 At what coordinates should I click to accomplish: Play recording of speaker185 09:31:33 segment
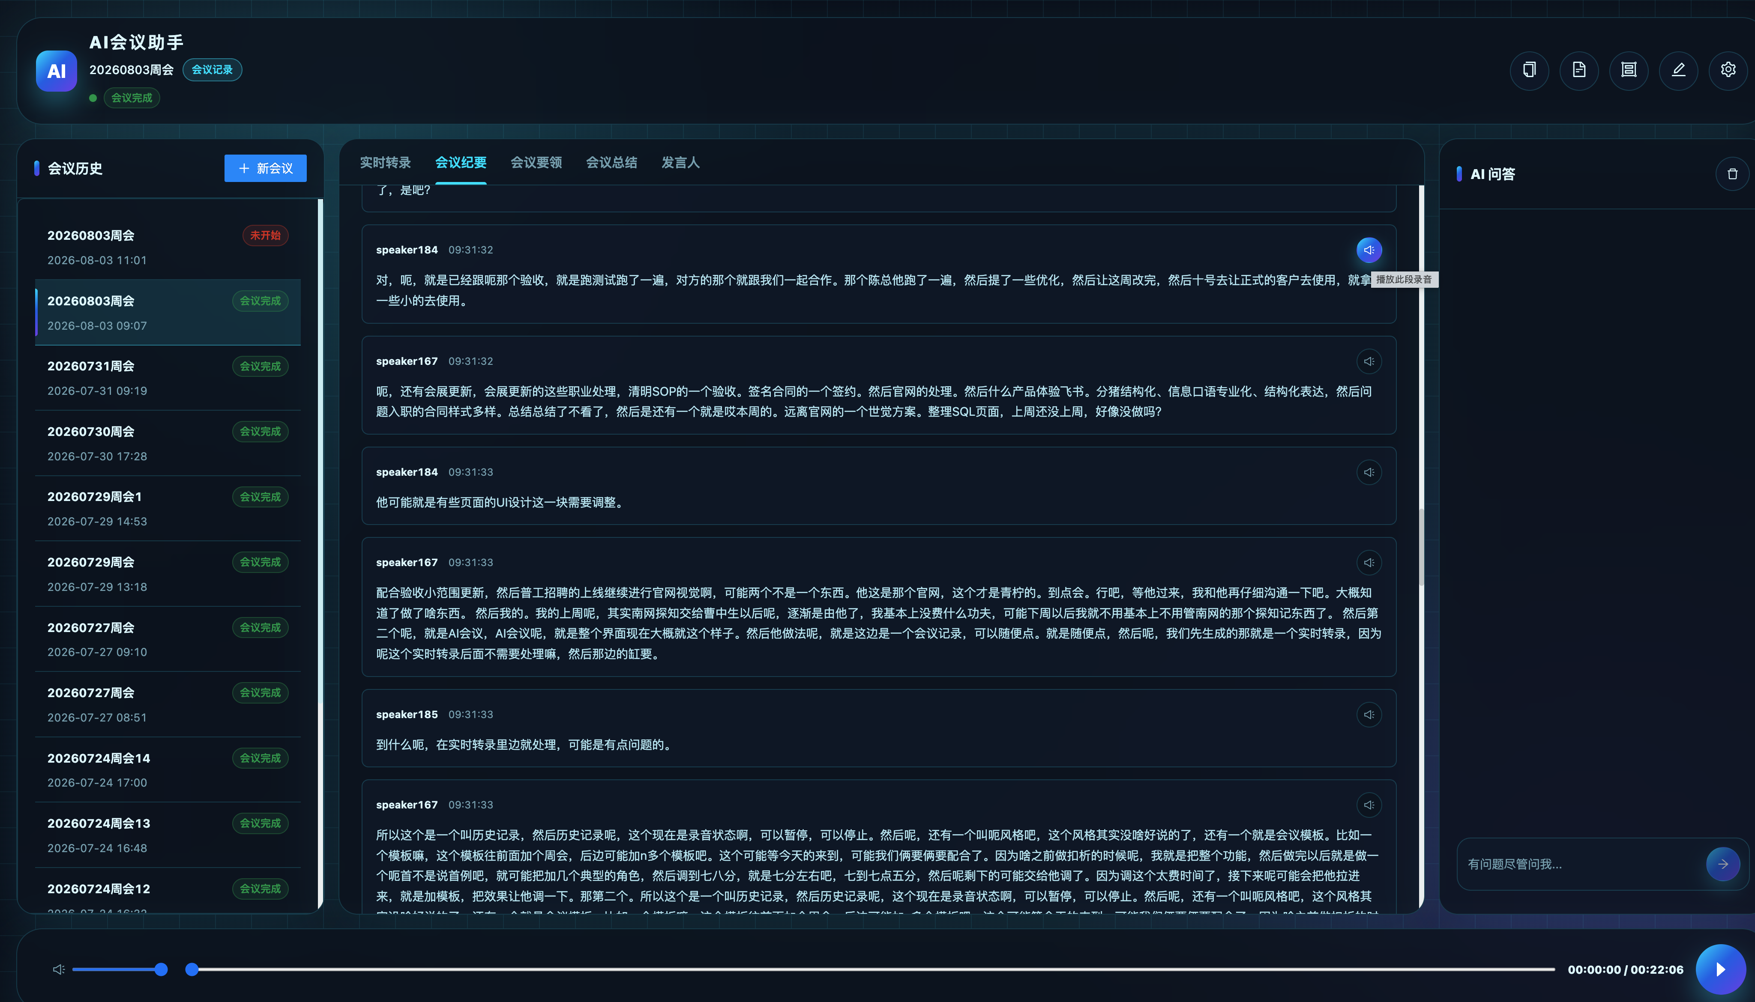(1369, 714)
